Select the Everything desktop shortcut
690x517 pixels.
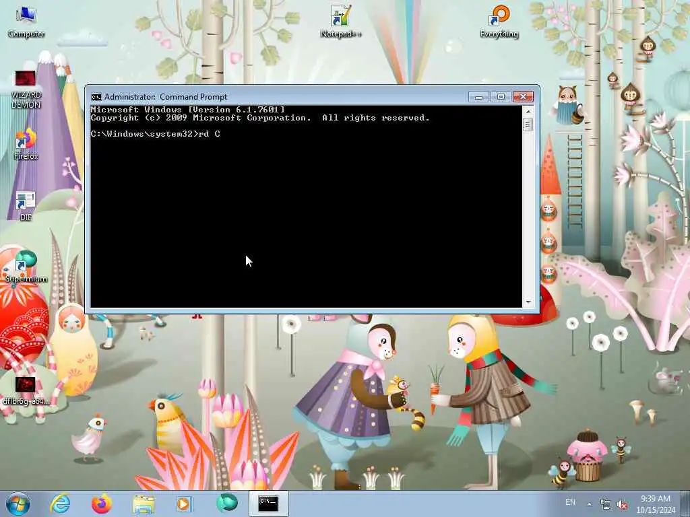(x=499, y=22)
